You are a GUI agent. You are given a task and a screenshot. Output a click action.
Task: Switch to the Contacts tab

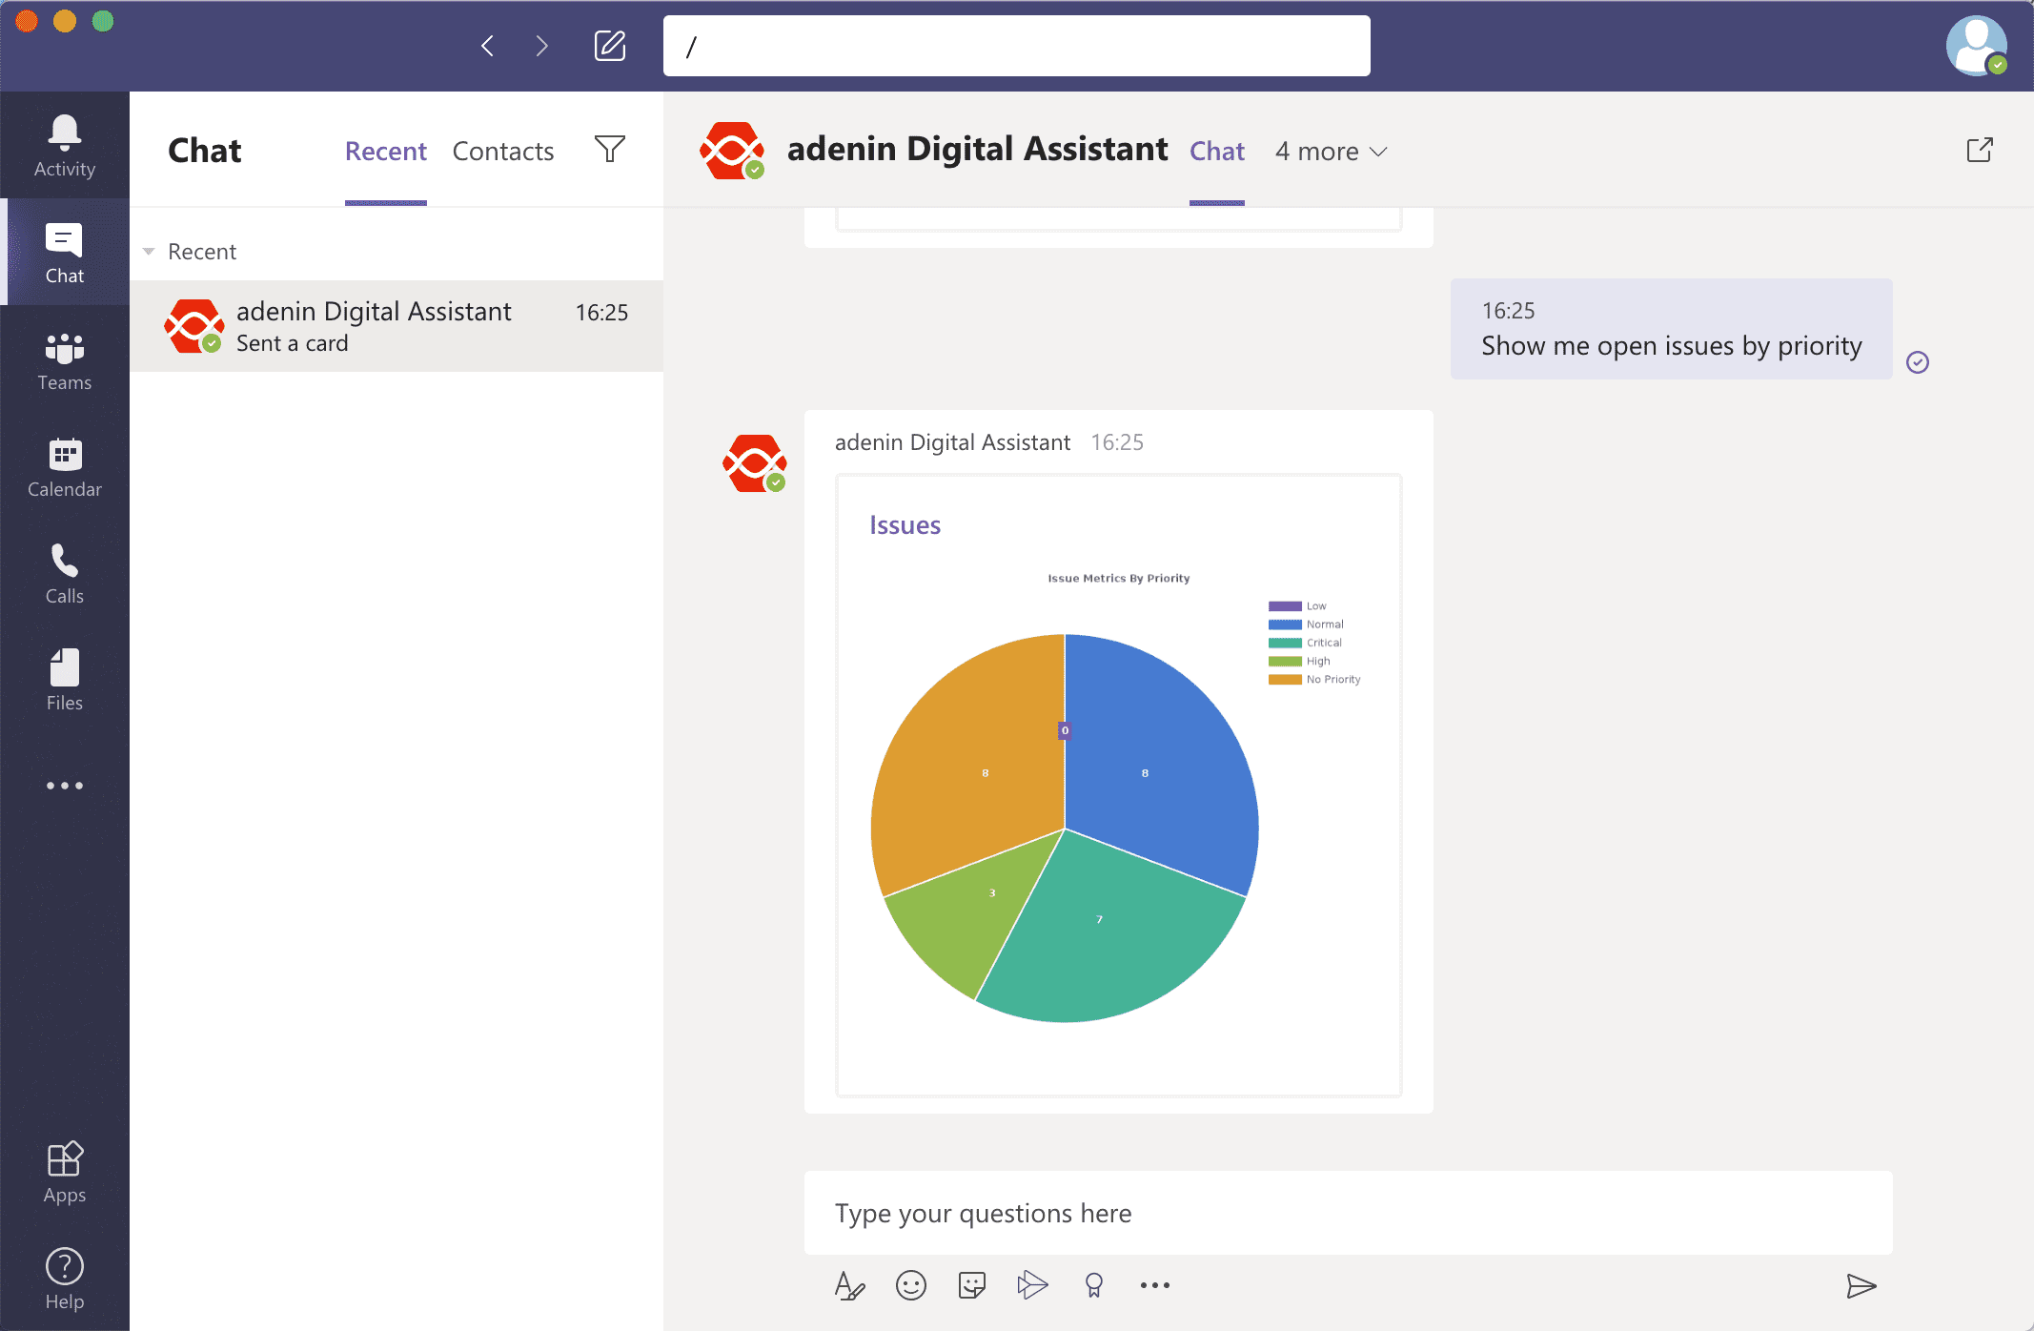[503, 152]
